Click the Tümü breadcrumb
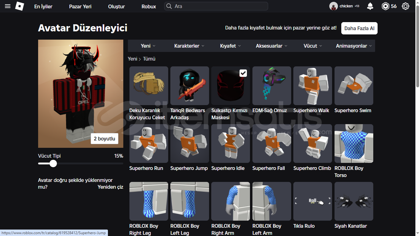 point(149,59)
